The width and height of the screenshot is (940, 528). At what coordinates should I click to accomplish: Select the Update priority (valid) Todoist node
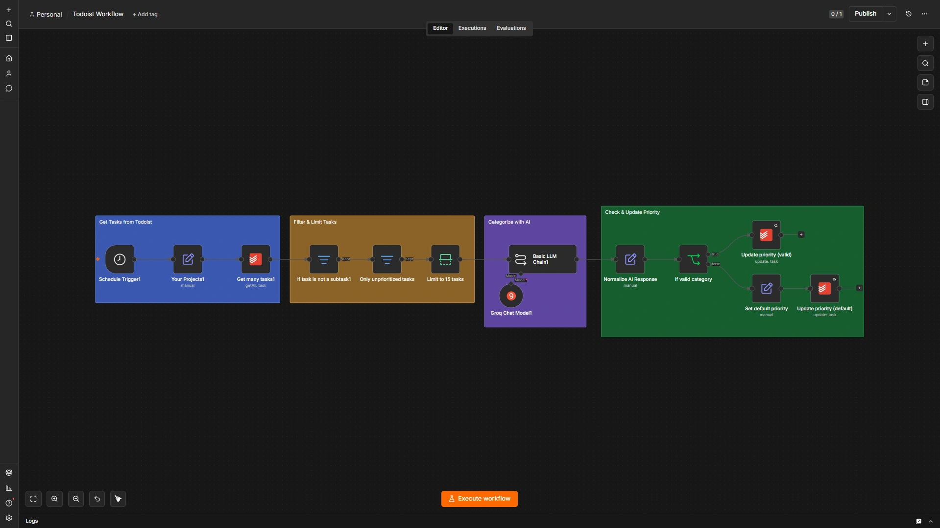click(x=767, y=235)
